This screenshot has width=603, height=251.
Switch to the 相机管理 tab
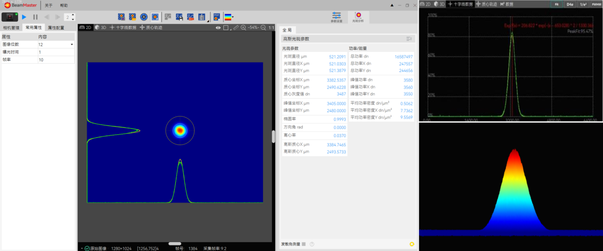click(x=11, y=28)
